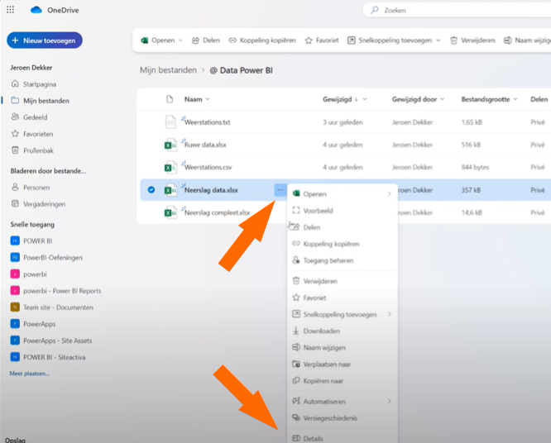Click the Nieuw toevoegen button

pyautogui.click(x=45, y=40)
